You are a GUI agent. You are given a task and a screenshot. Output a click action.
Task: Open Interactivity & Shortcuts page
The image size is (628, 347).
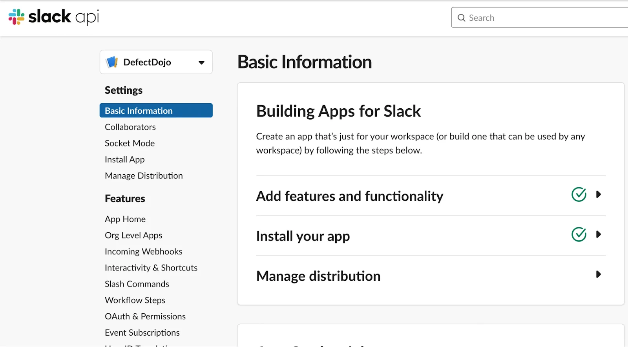pyautogui.click(x=151, y=268)
